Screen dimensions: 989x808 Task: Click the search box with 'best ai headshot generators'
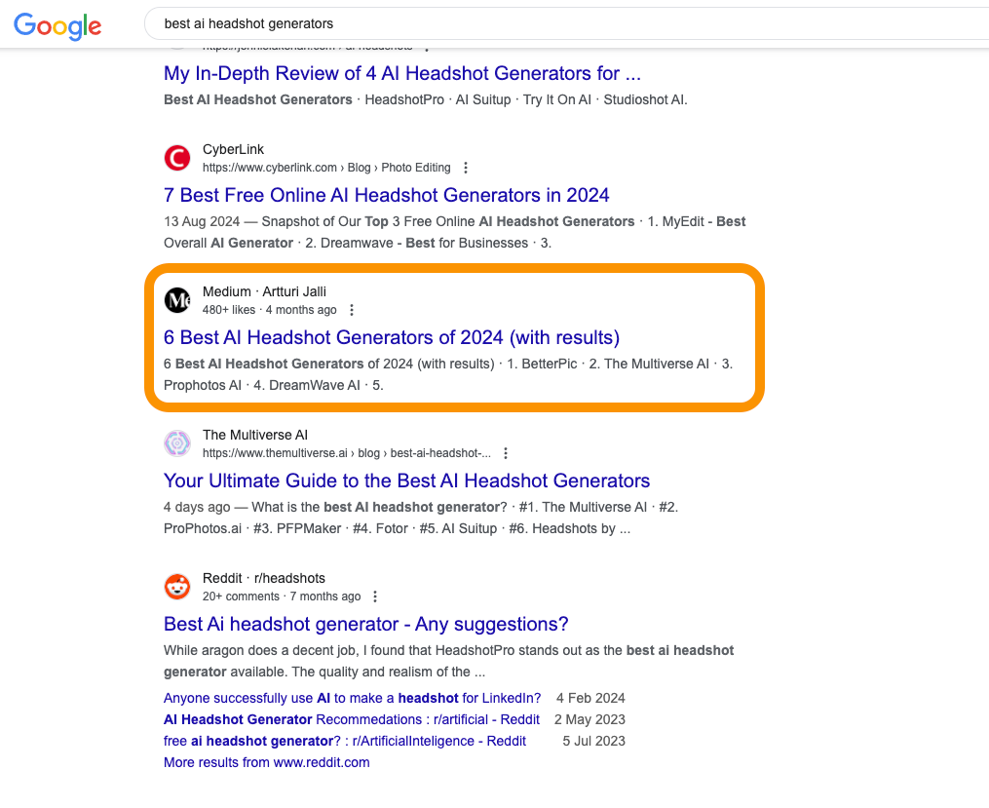coord(568,24)
